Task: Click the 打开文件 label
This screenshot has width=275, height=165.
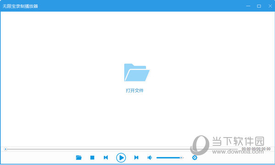Action: [135, 90]
